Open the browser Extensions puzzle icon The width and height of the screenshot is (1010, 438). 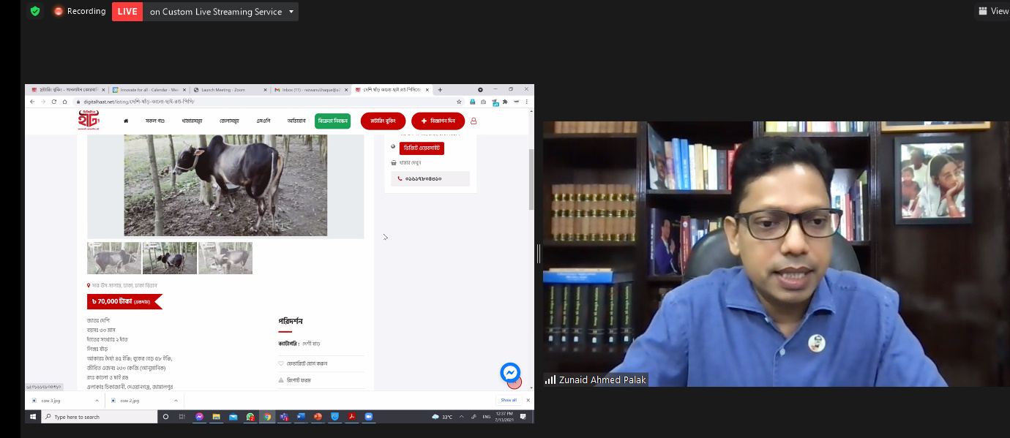pos(504,102)
